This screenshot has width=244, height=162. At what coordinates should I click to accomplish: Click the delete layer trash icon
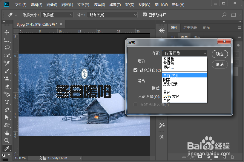point(232,157)
